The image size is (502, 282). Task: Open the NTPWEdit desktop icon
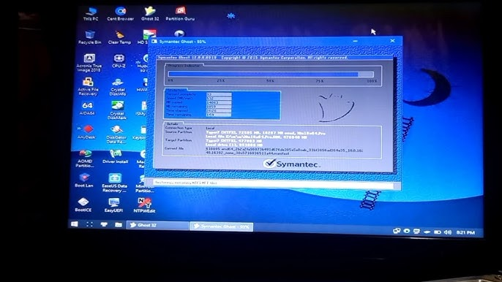(x=144, y=205)
